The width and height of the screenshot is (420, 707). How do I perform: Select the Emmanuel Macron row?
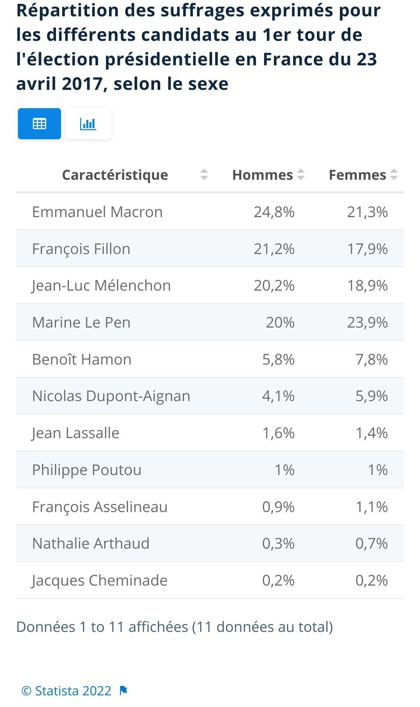[210, 212]
